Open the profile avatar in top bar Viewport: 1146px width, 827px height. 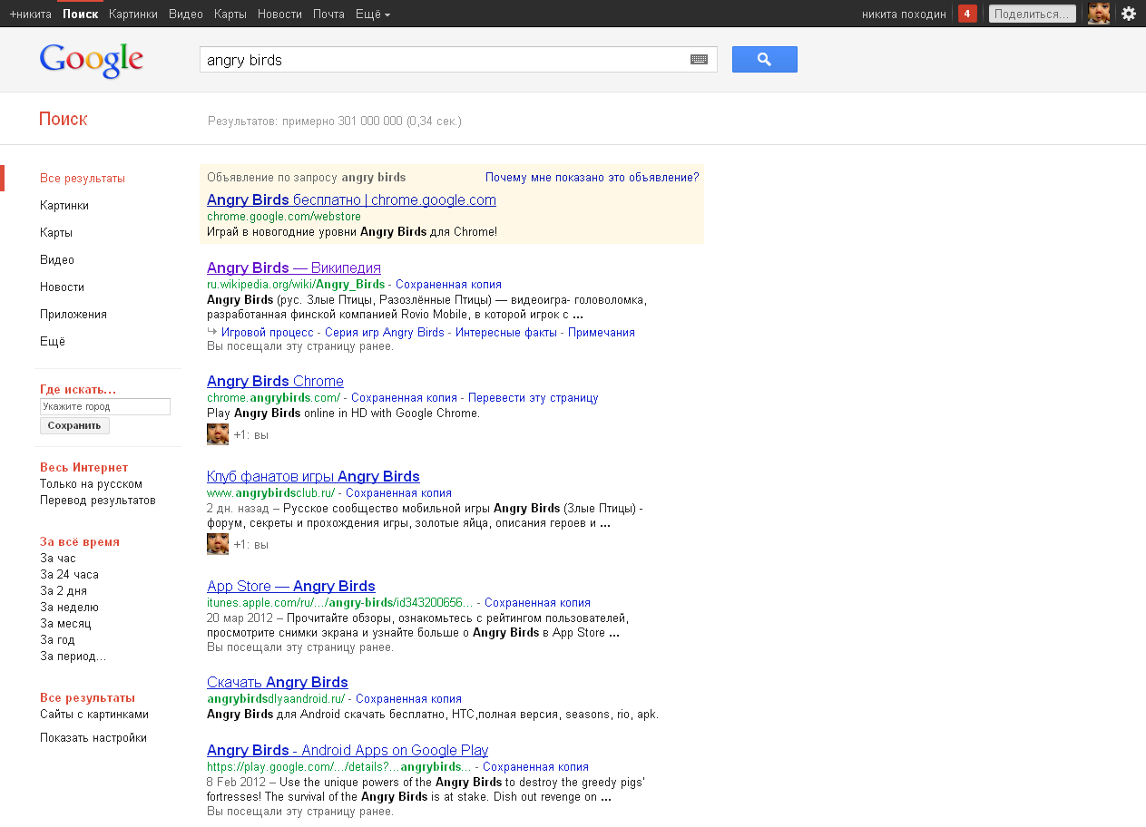click(1099, 14)
